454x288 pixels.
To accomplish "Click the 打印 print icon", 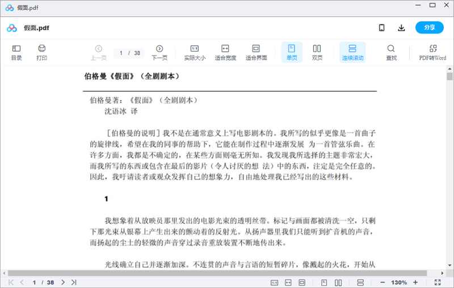I will point(41,52).
